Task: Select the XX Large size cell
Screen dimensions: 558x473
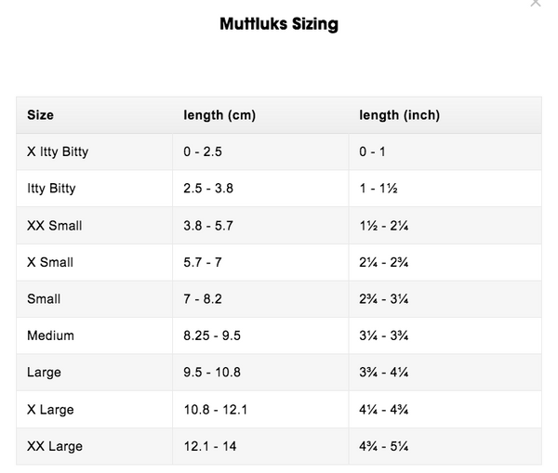Action: tap(94, 446)
